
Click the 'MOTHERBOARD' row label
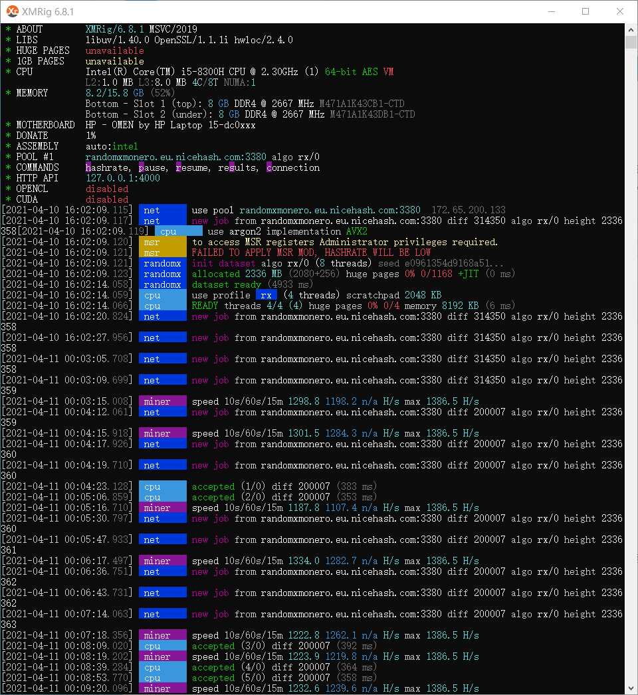pyautogui.click(x=45, y=125)
